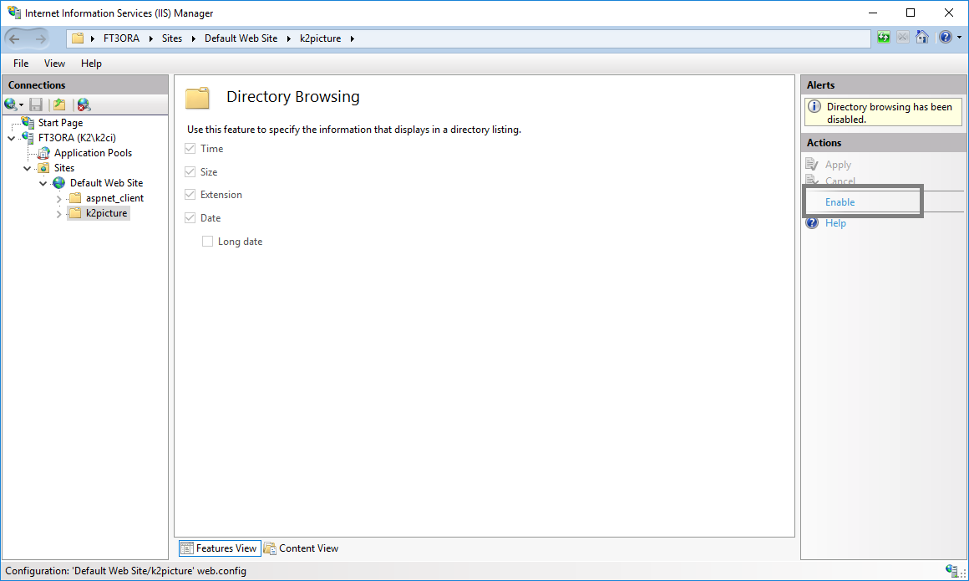The image size is (969, 581).
Task: Click FT3ORA in the breadcrumb path
Action: coord(121,38)
